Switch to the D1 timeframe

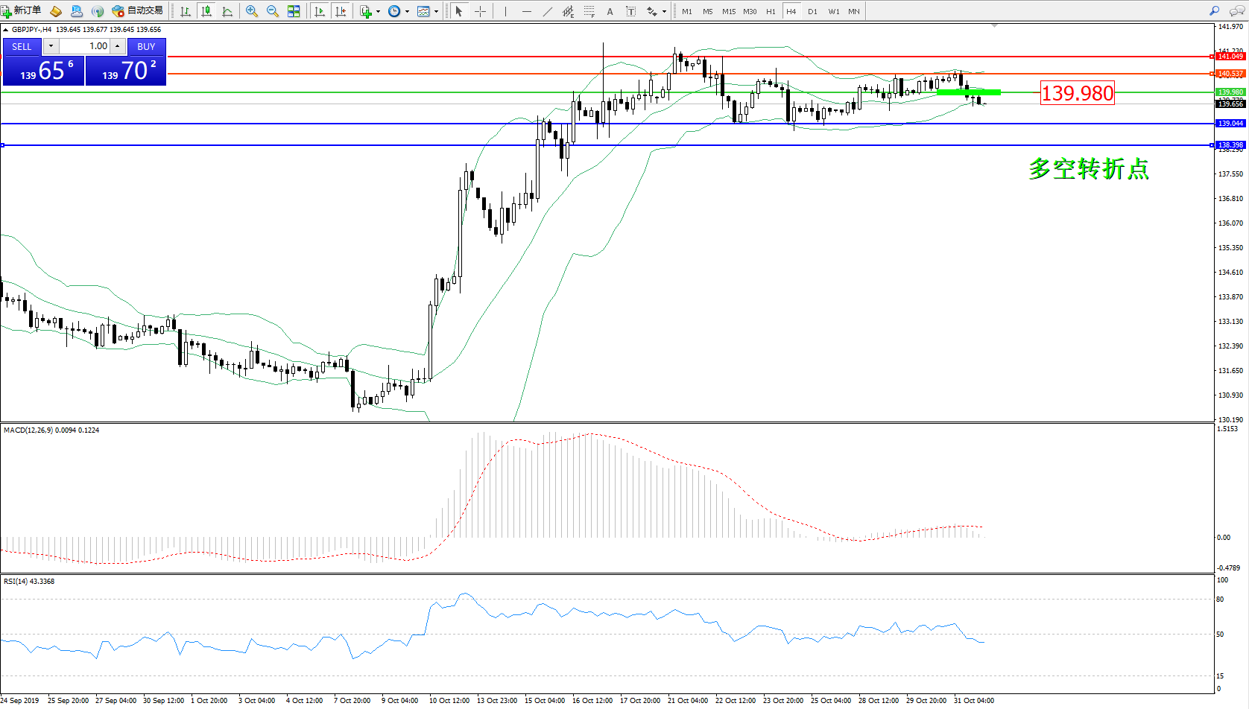point(812,11)
